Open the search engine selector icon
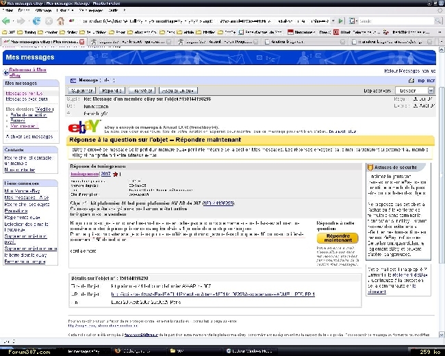Image resolution: width=445 pixels, height=356 pixels. (x=352, y=21)
